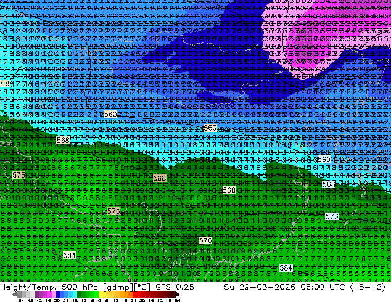
Task: Click the pale-blue-background '584' contour label
Action: tap(286, 268)
